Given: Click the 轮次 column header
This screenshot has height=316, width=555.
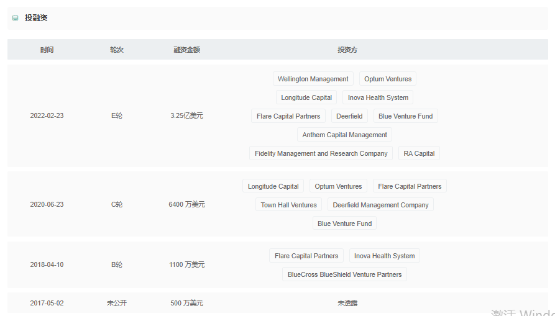Looking at the screenshot, I should point(117,50).
